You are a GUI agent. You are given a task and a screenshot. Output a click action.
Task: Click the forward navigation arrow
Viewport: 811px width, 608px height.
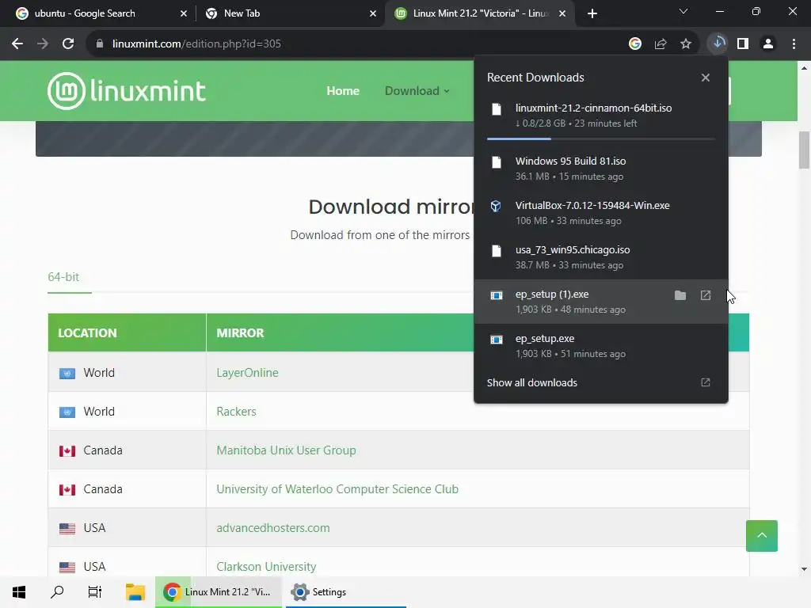(43, 44)
